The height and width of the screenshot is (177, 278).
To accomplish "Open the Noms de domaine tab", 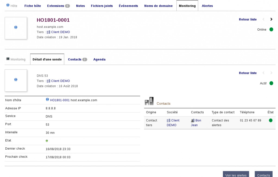I will coord(158,6).
